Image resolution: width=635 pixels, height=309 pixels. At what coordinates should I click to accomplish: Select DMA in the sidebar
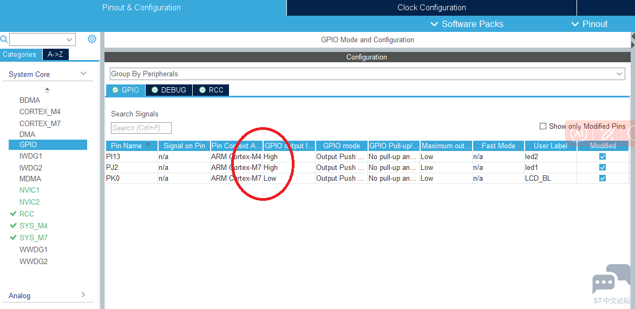27,134
